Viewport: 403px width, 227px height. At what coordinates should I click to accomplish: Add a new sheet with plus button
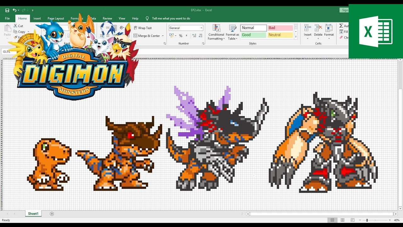point(52,214)
